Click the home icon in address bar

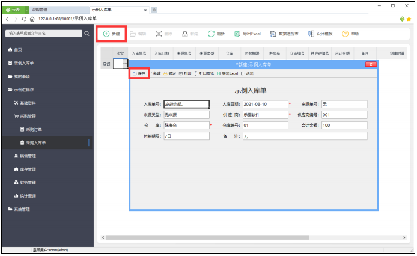pyautogui.click(x=32, y=19)
